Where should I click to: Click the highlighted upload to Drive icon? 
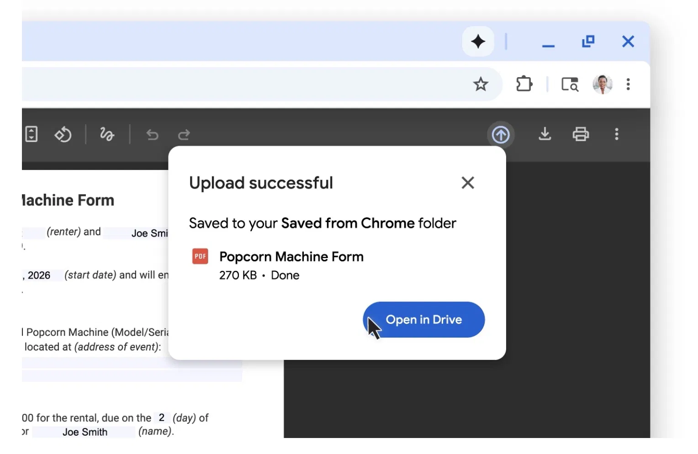pyautogui.click(x=501, y=134)
